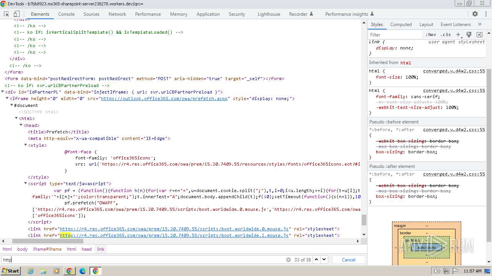Toggle the :hov element state panel

pyautogui.click(x=431, y=34)
